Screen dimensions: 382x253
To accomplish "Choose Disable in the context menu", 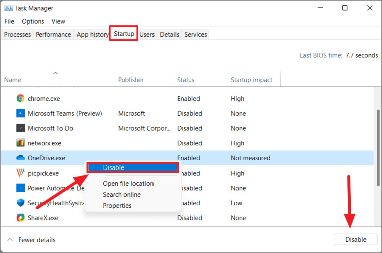I will 114,167.
